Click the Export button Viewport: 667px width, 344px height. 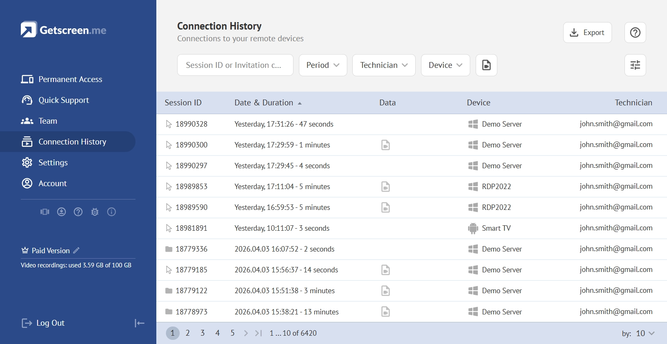(587, 32)
